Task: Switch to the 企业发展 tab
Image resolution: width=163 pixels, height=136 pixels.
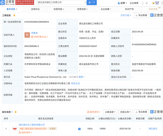Action: click(106, 9)
